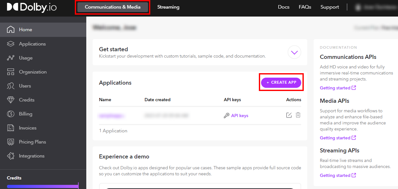Screen dimensions: 398x189
Task: Open Usage from the sidebar
Action: coord(25,58)
